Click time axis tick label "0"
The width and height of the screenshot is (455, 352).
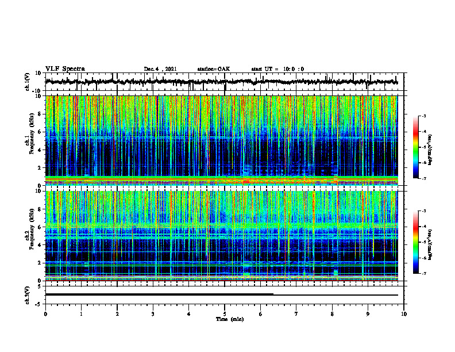point(45,314)
